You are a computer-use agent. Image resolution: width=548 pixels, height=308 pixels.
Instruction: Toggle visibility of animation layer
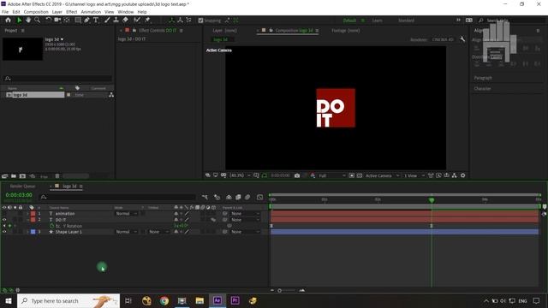pyautogui.click(x=4, y=213)
